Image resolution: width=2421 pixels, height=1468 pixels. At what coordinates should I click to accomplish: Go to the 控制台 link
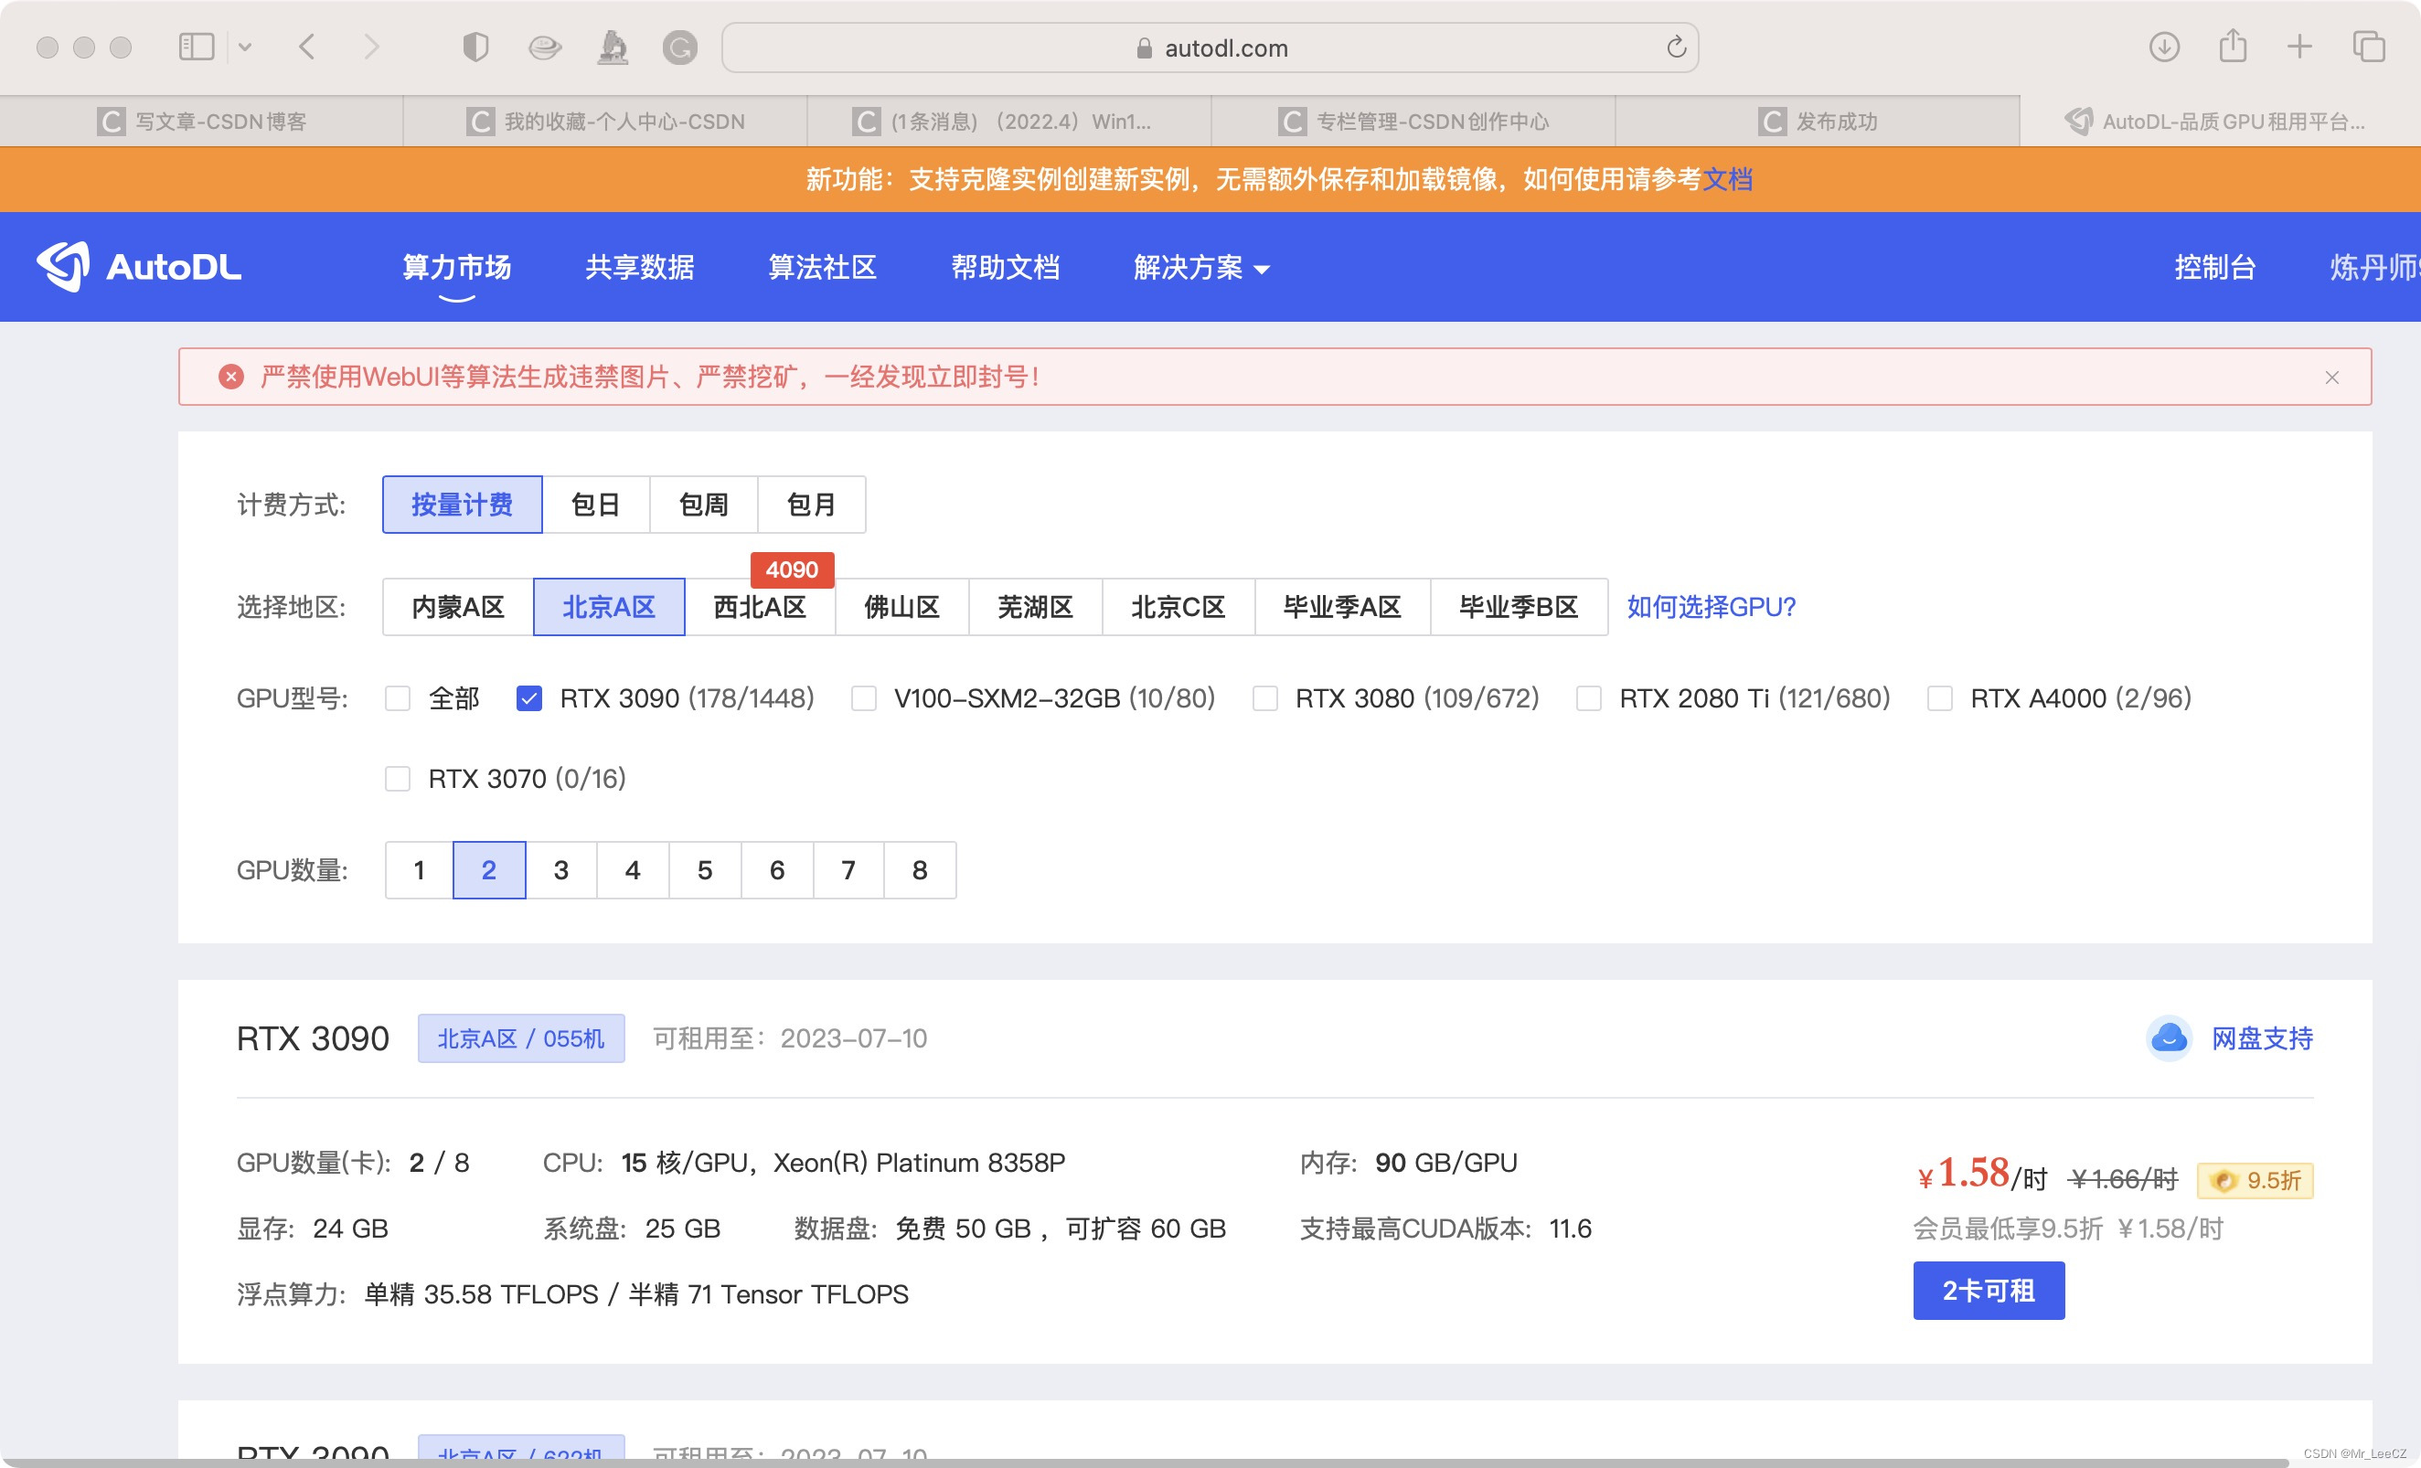pos(2214,266)
